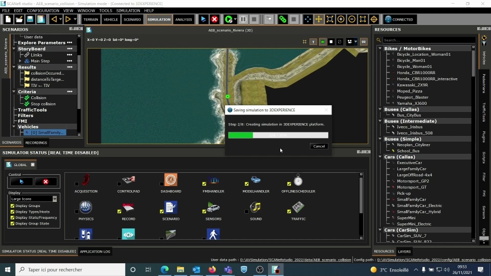Viewport: 491px width, 276px height.
Task: Click the PHYSICS module icon
Action: 86,208
